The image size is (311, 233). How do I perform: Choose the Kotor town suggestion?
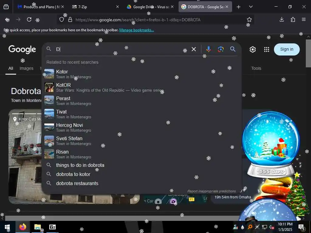tap(142, 74)
